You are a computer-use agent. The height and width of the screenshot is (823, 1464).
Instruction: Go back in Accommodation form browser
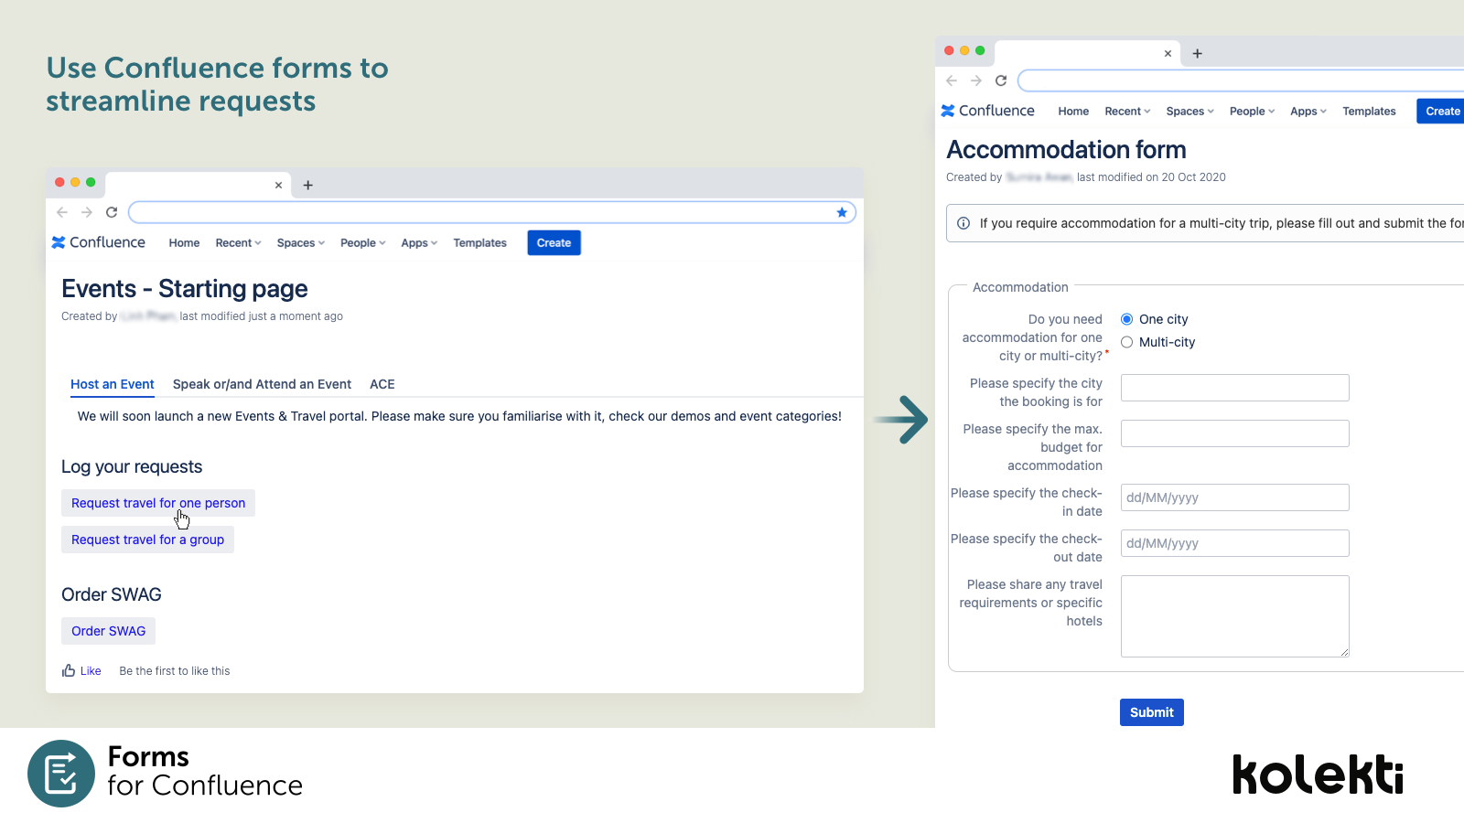[x=952, y=80]
